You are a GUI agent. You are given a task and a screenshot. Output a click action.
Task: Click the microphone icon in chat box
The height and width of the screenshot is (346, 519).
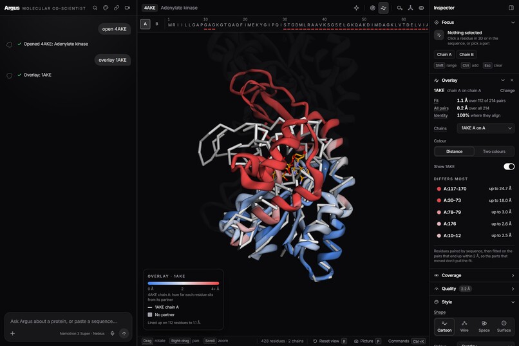point(113,333)
